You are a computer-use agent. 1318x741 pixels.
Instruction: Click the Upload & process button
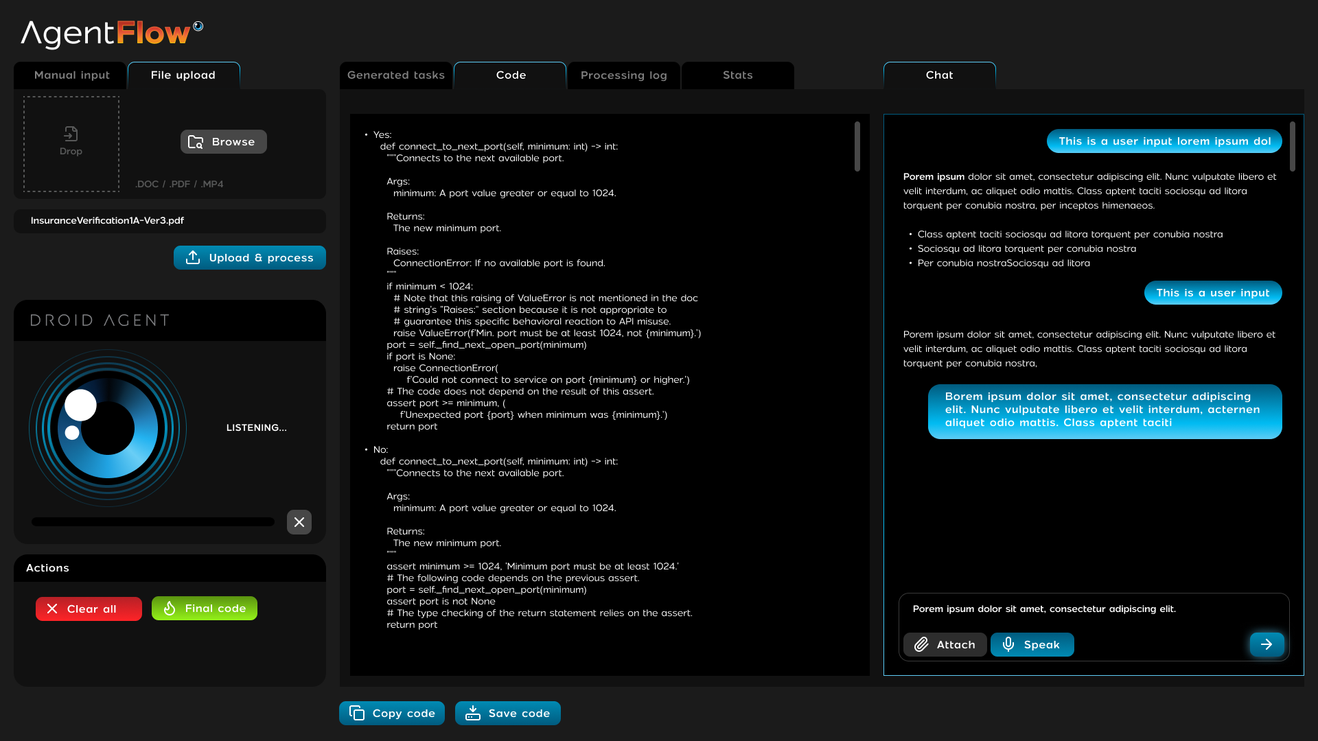point(250,258)
